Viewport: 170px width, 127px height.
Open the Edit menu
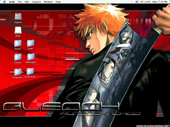27,2
